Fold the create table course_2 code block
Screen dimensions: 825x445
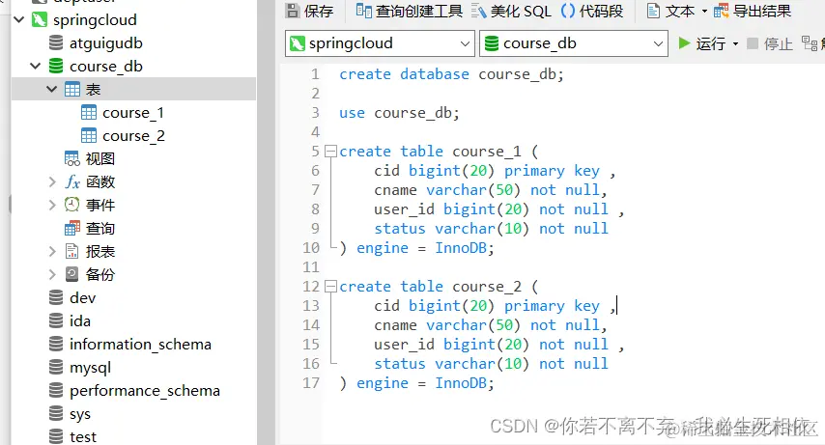click(x=330, y=287)
